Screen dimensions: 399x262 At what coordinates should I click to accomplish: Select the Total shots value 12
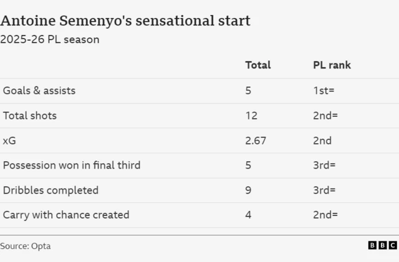click(x=251, y=115)
